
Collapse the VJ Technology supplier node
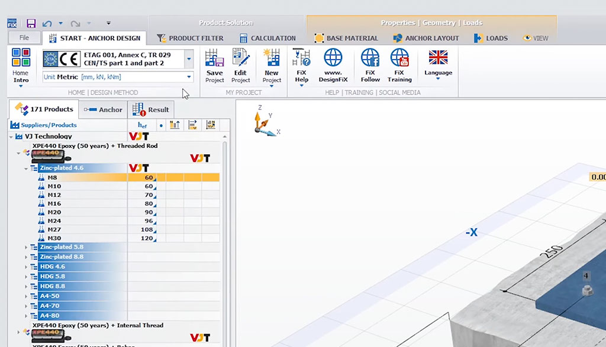tap(11, 136)
